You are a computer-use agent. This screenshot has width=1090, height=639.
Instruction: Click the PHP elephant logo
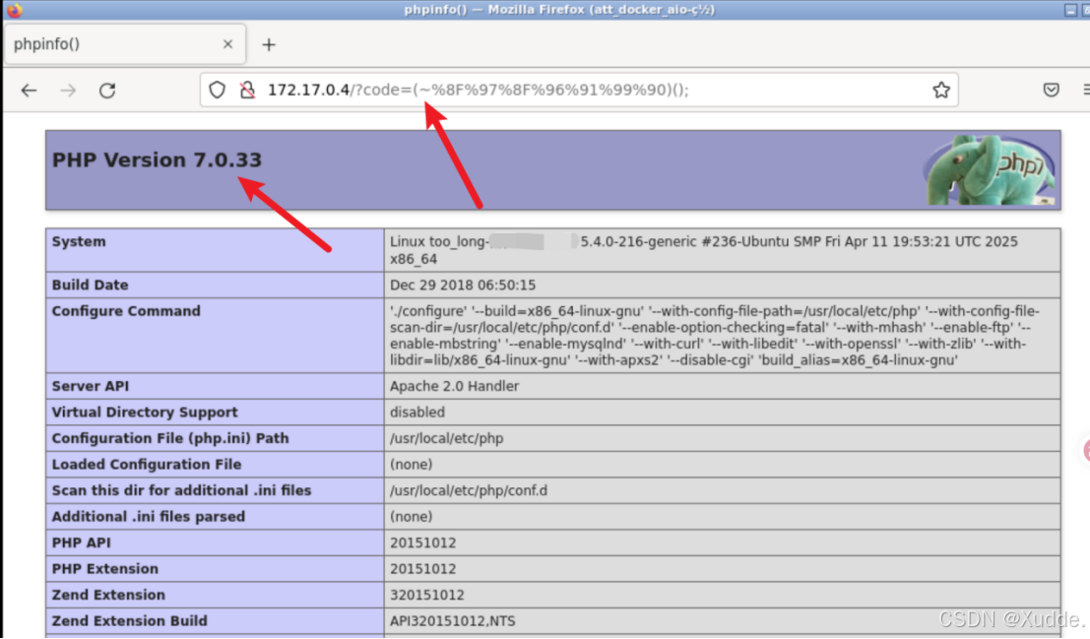coord(991,169)
